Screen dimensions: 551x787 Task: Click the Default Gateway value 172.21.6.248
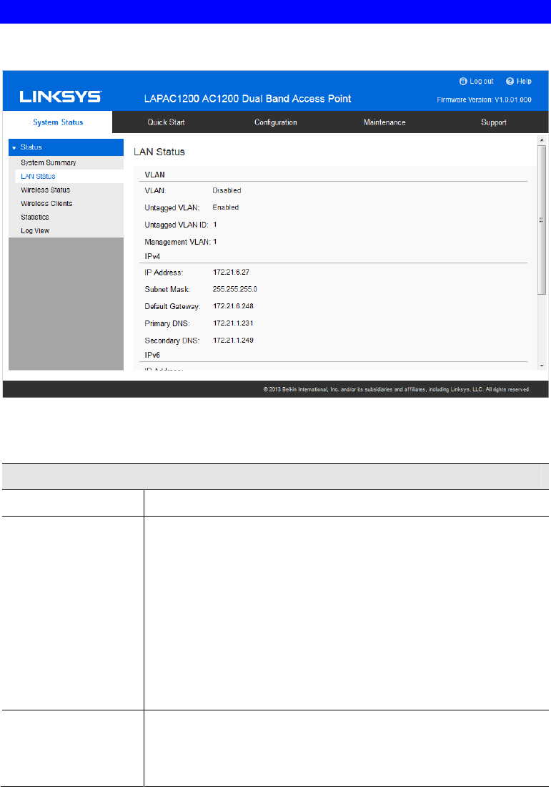(x=233, y=306)
